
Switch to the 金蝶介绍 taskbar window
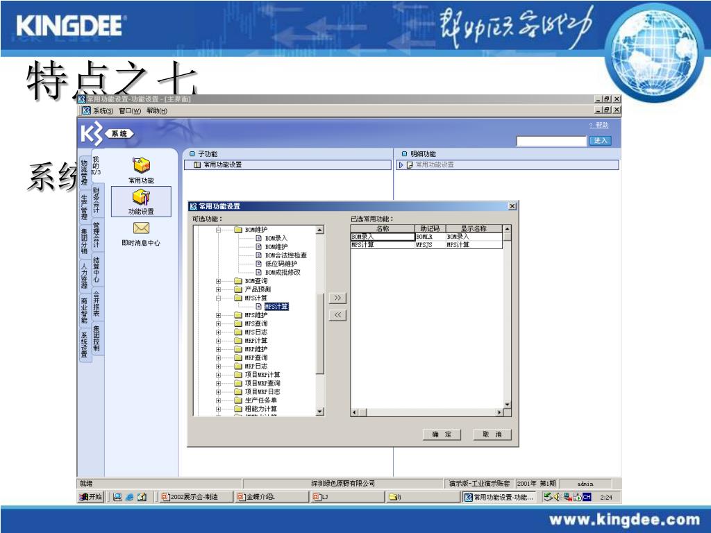click(x=272, y=497)
